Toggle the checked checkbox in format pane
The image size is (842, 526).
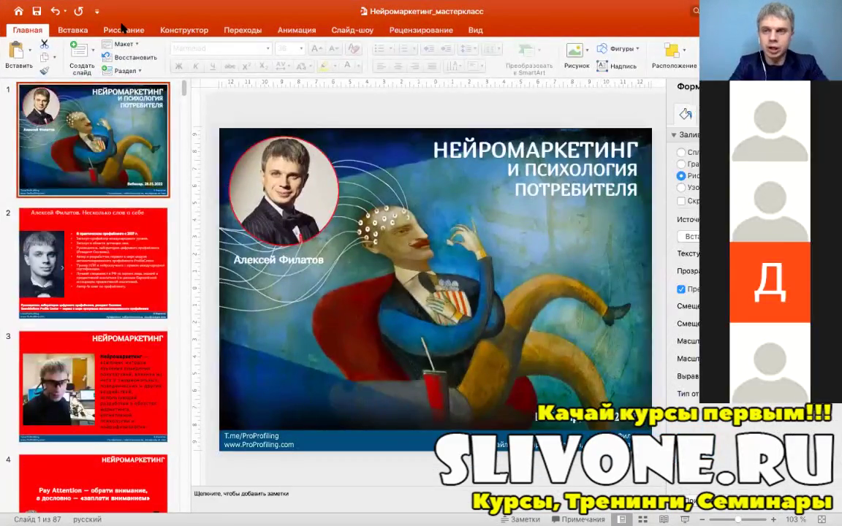(681, 289)
